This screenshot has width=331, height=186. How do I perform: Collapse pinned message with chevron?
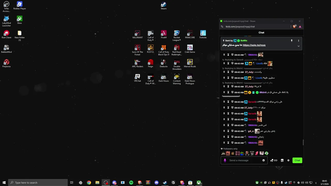[298, 46]
